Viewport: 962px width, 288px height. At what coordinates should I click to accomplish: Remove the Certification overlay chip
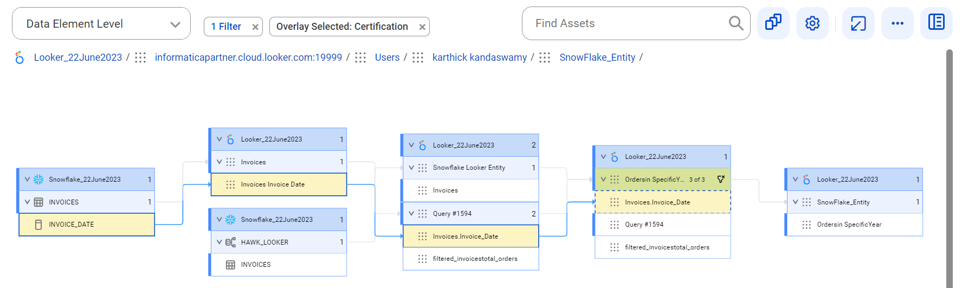pos(422,27)
